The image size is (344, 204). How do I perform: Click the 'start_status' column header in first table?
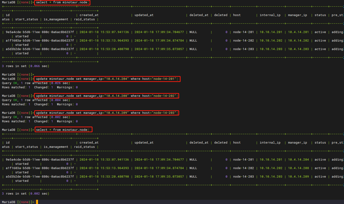(x=27, y=19)
